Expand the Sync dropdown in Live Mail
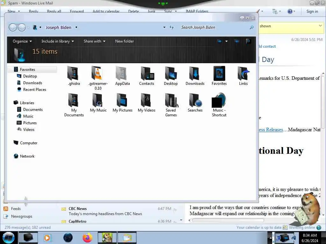The height and width of the screenshot is (244, 326). [x=176, y=11]
